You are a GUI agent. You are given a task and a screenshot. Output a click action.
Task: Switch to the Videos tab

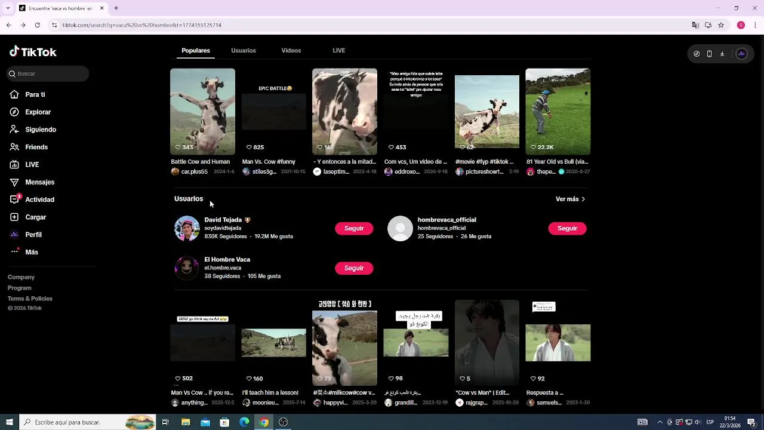(291, 50)
